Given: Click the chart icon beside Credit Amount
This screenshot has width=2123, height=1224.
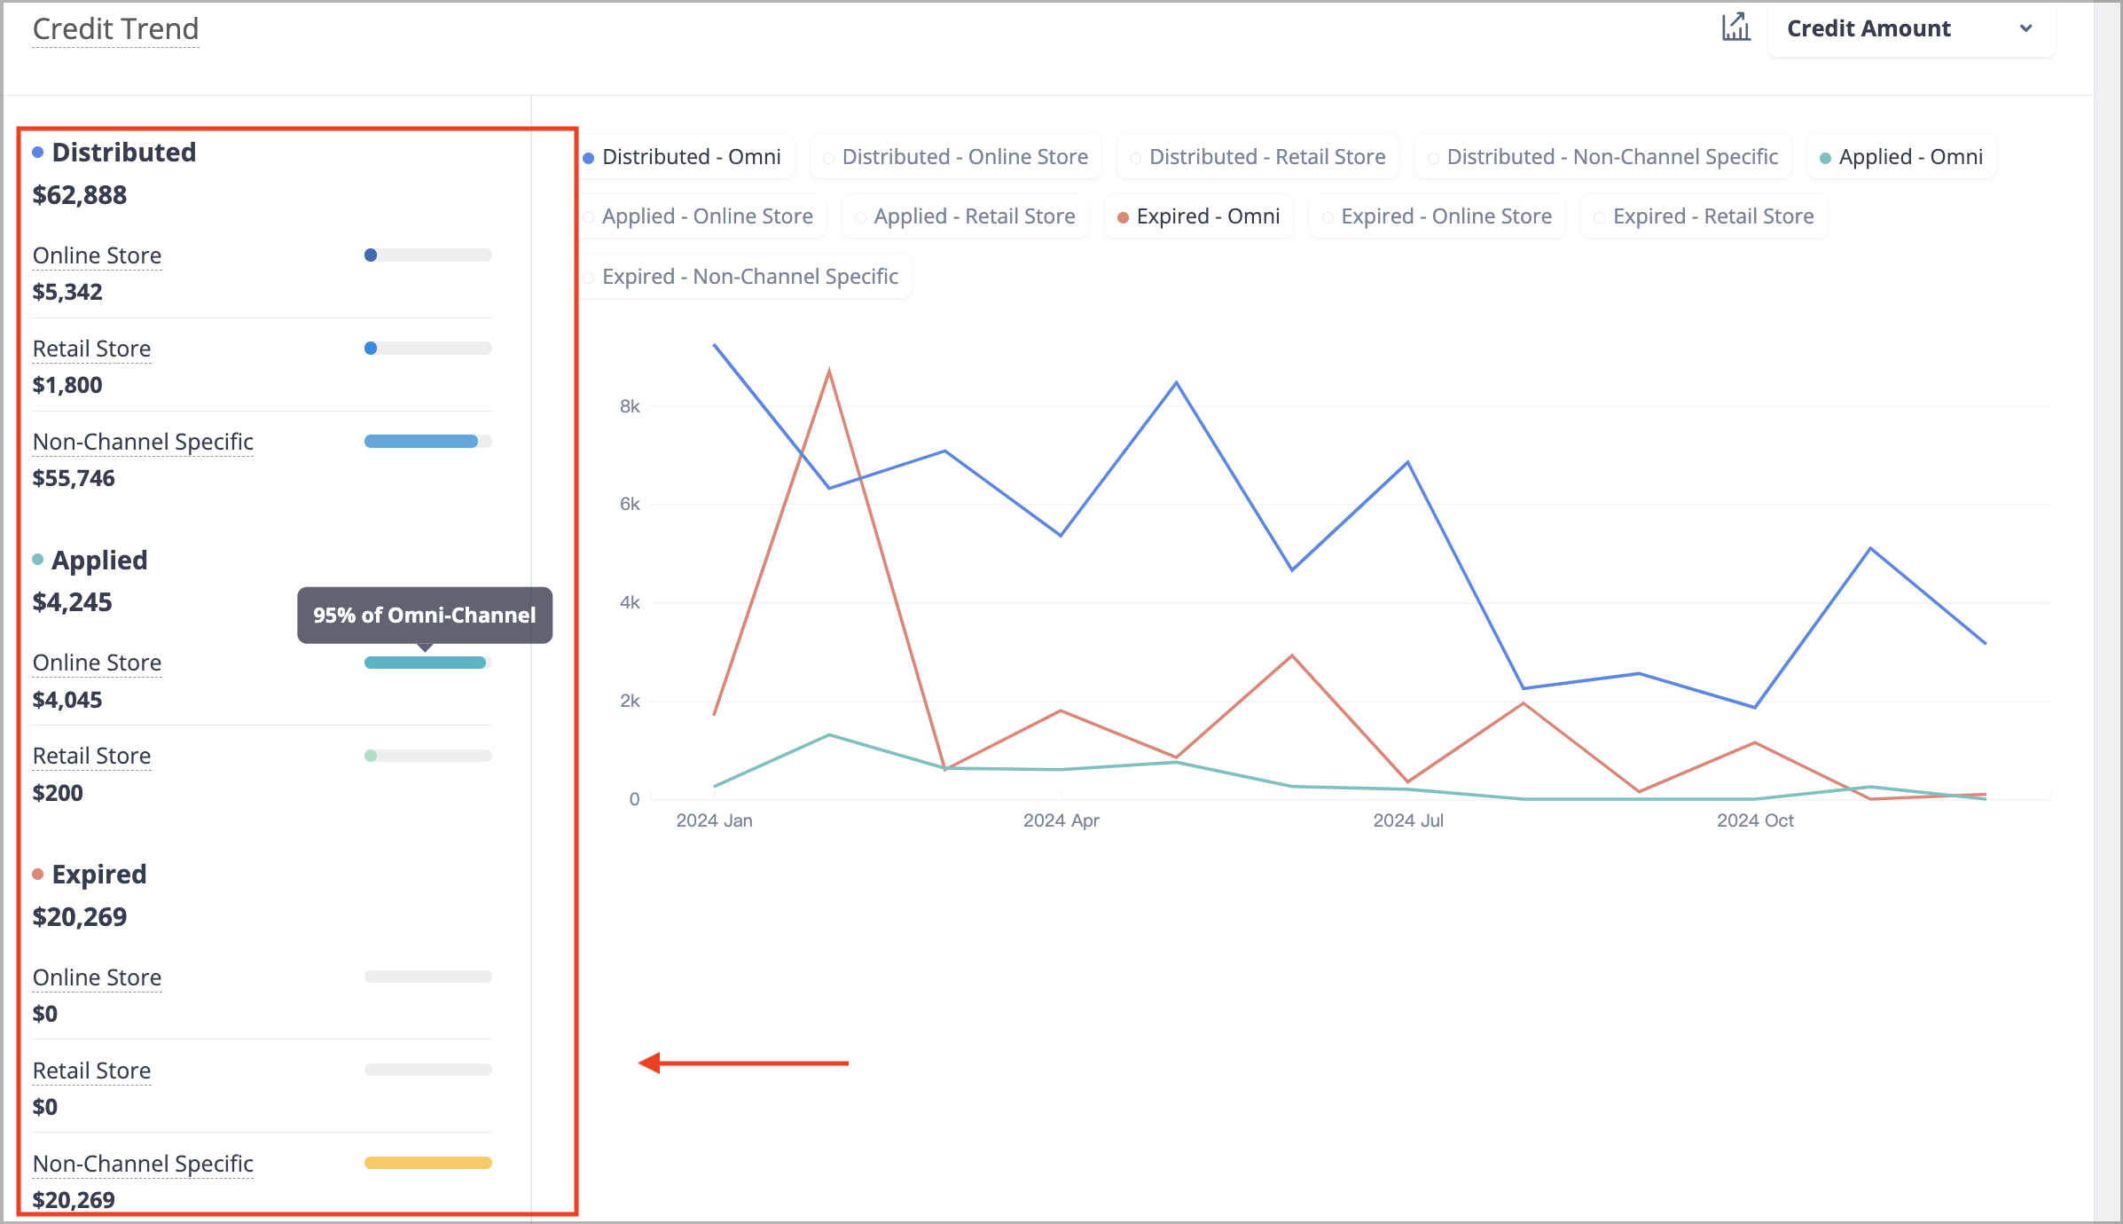Looking at the screenshot, I should click(1735, 27).
